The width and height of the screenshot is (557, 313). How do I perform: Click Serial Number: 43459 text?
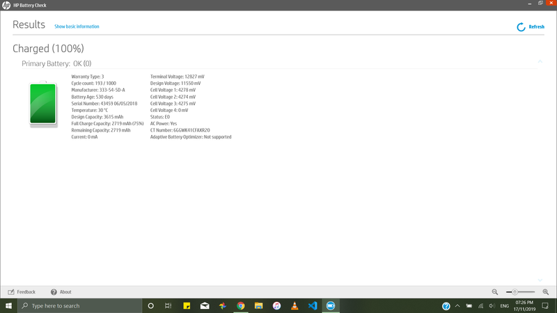104,104
